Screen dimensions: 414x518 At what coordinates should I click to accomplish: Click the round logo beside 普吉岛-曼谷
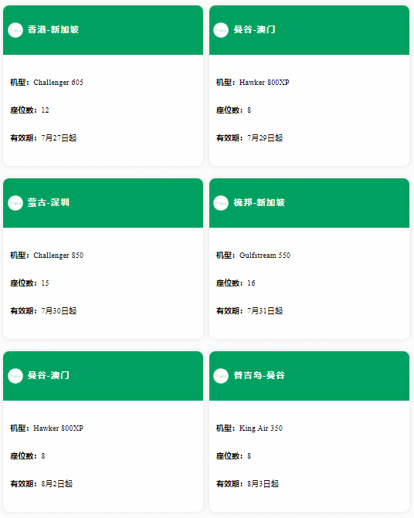221,376
